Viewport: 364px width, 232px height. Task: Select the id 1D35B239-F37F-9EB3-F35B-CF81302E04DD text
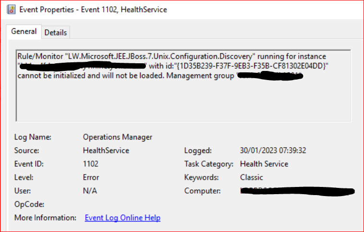tap(251, 66)
